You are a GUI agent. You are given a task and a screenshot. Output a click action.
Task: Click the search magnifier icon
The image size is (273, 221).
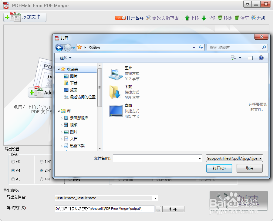click(x=264, y=47)
